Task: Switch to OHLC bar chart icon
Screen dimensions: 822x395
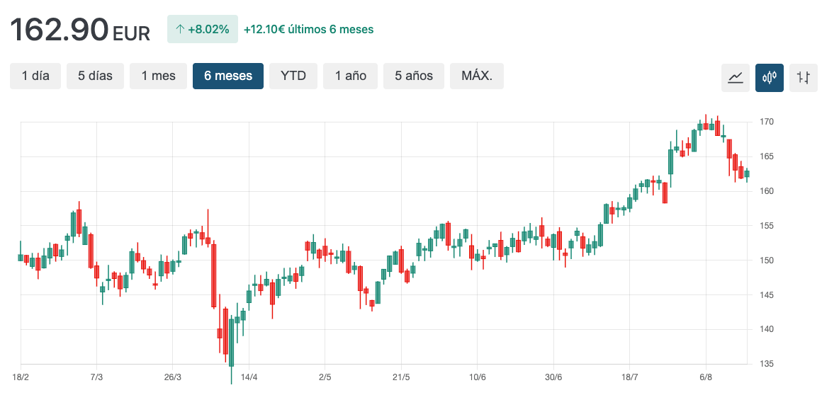Action: click(803, 78)
